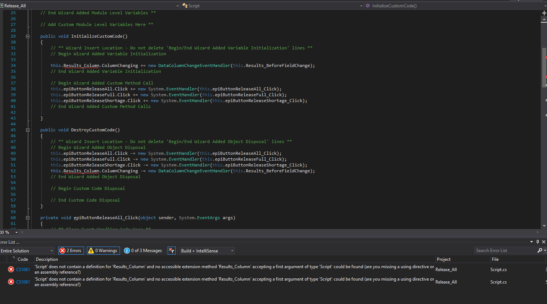
Task: Click epiButtonReleaseFull.Click on line 39
Action: (97, 95)
